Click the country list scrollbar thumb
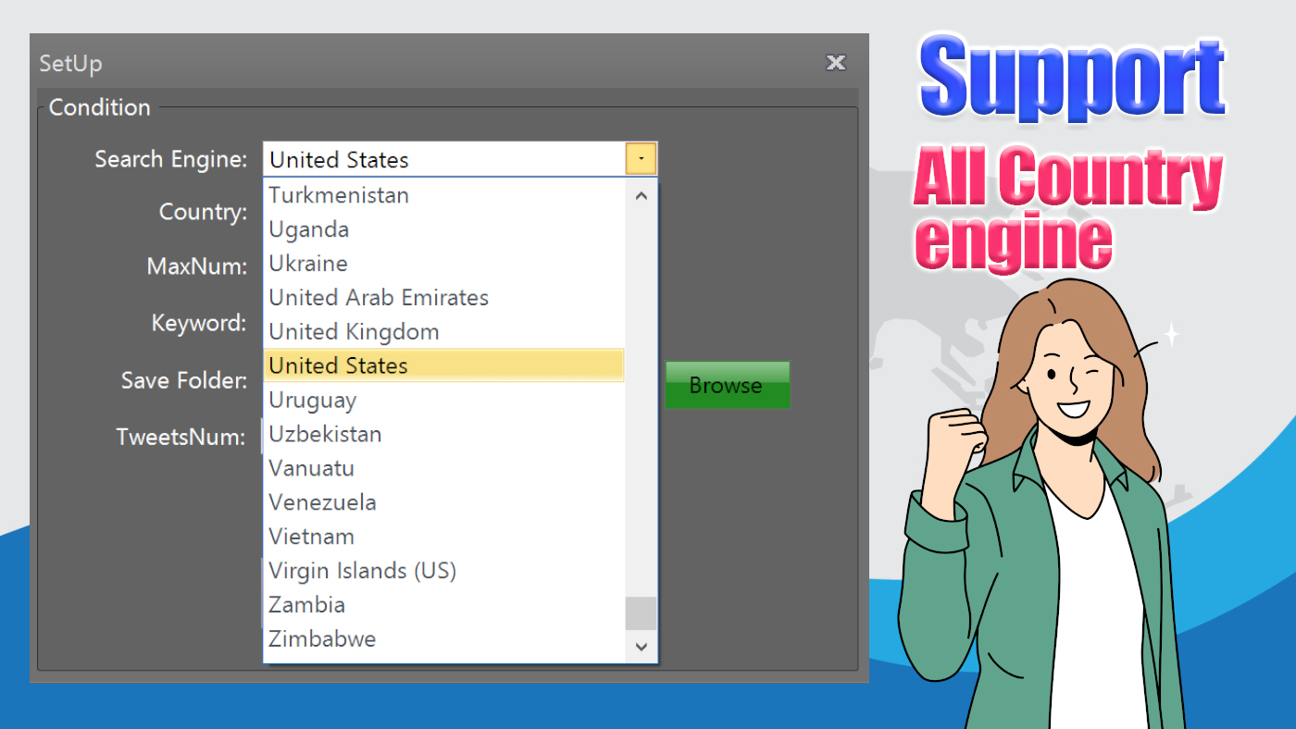This screenshot has height=729, width=1296. 641,612
